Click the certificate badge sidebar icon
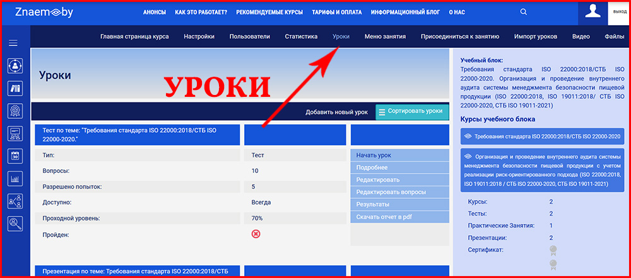Image resolution: width=631 pixels, height=278 pixels. [15, 111]
